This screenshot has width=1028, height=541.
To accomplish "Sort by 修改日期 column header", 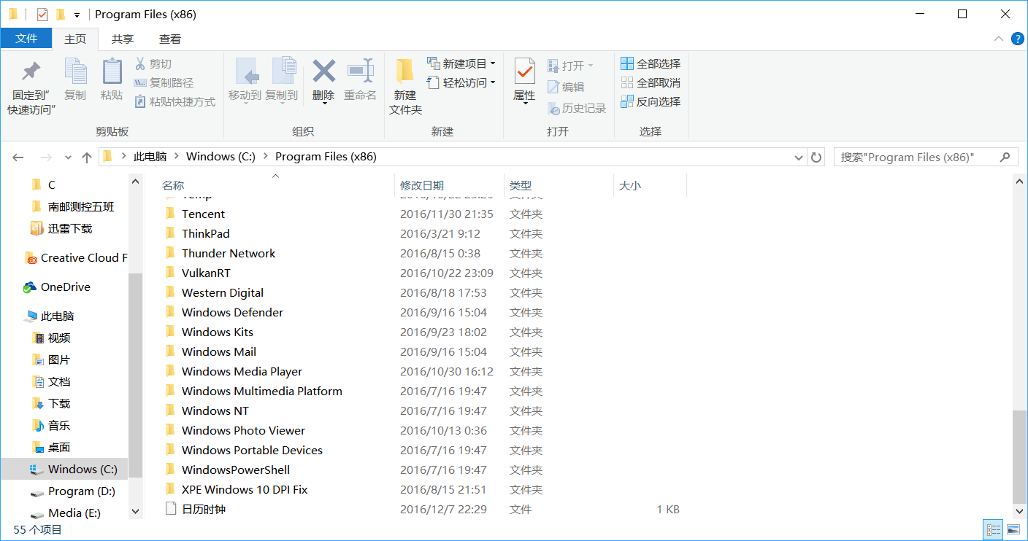I will coord(422,186).
